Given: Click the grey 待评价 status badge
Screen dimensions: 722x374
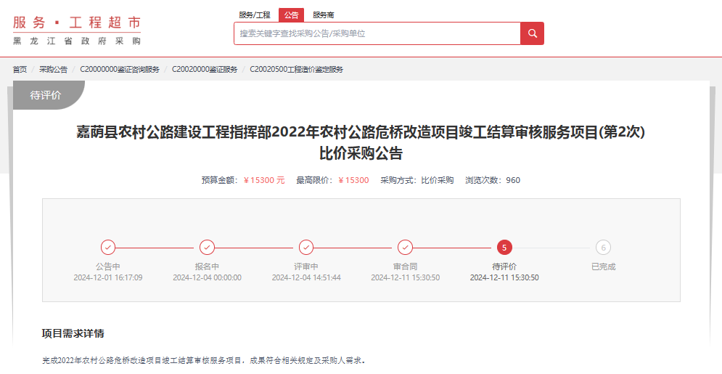Looking at the screenshot, I should click(x=46, y=95).
